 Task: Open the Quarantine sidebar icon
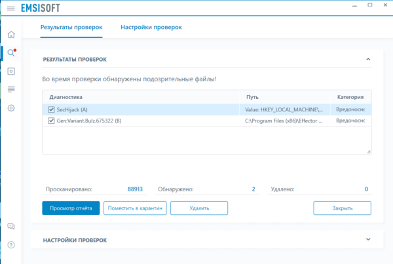[x=11, y=71]
